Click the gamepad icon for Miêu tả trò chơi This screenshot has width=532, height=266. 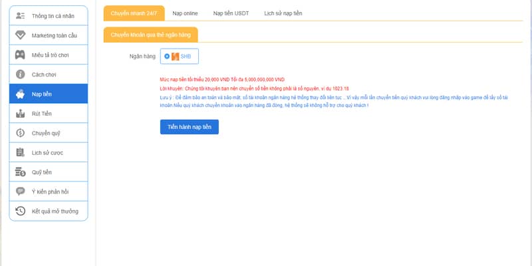pyautogui.click(x=21, y=54)
